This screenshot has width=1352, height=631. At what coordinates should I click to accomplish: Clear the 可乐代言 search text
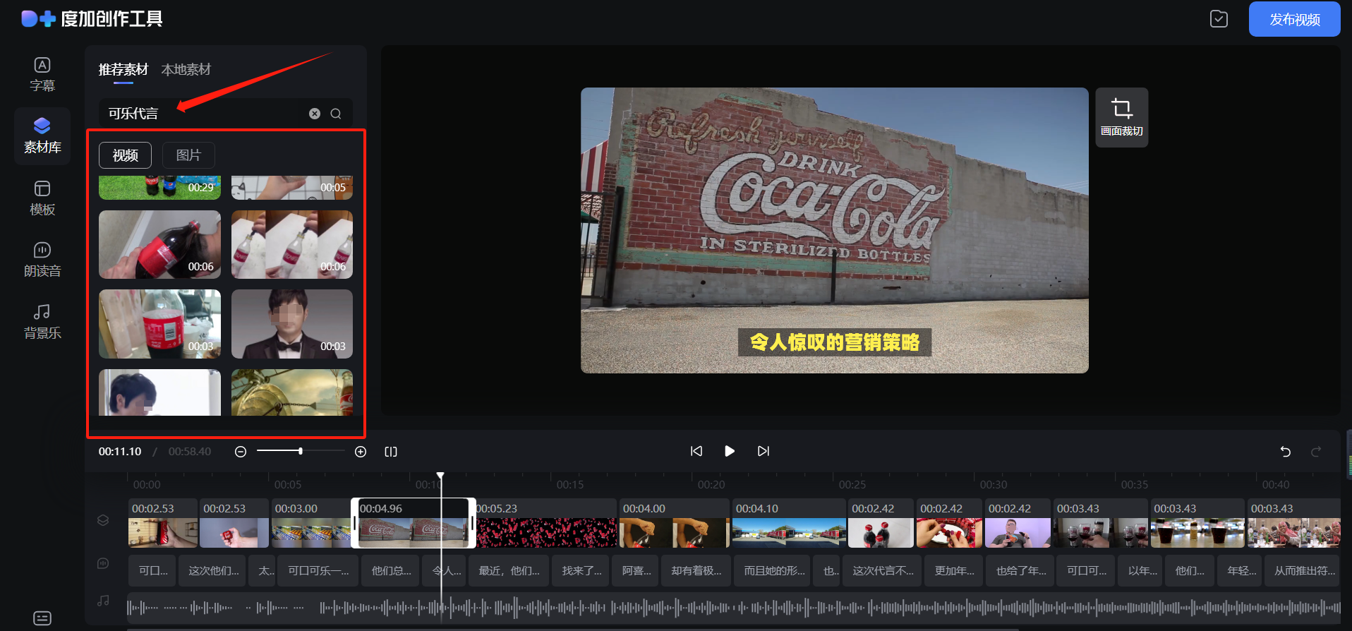point(315,114)
